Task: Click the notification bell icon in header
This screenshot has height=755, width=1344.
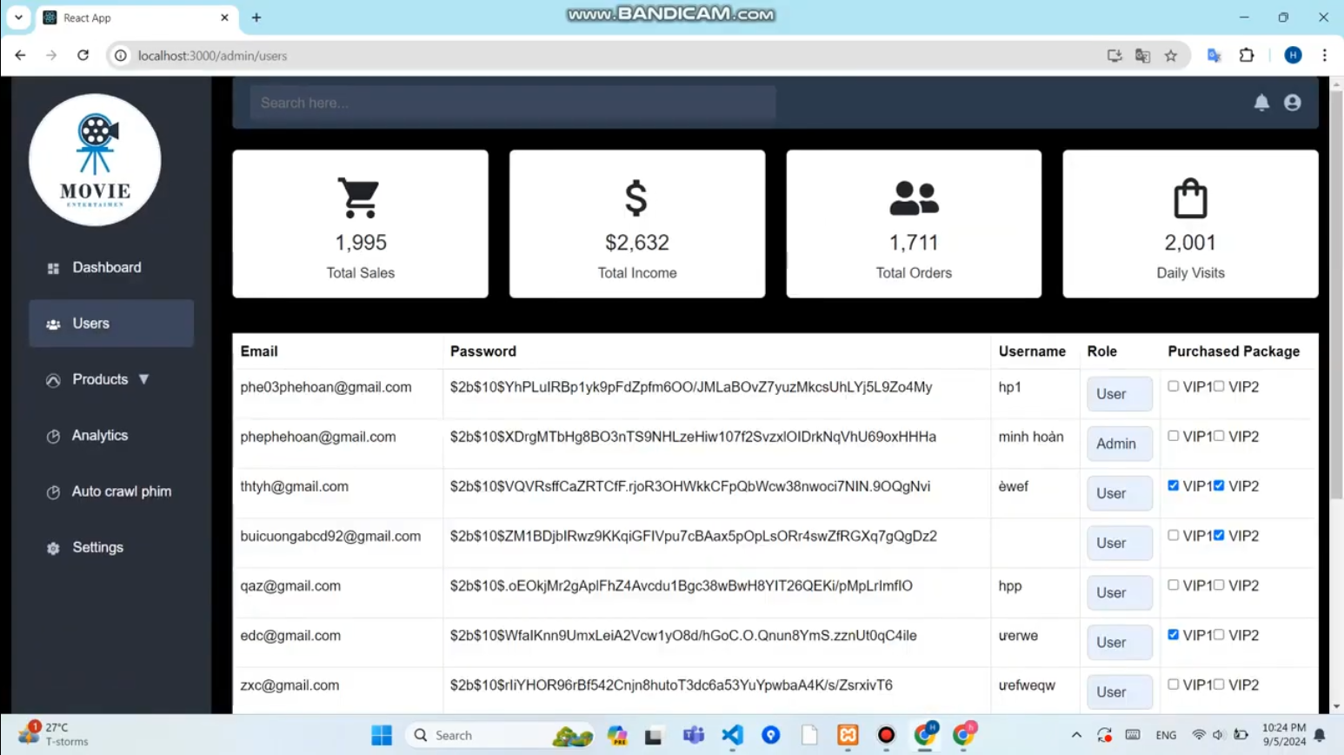Action: pos(1261,103)
